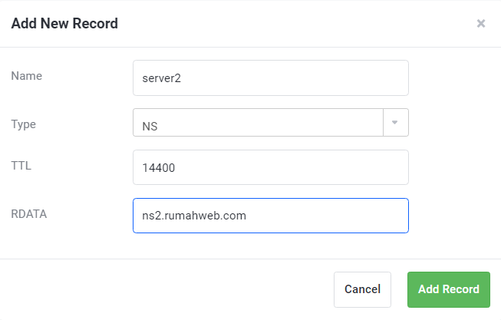Click the Add Record button
501x320 pixels.
coord(449,289)
